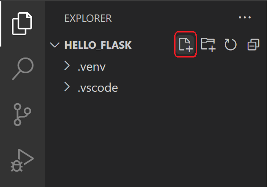This screenshot has width=267, height=187.
Task: Click blank header area right of EXPLORER title
Action: click(176, 18)
